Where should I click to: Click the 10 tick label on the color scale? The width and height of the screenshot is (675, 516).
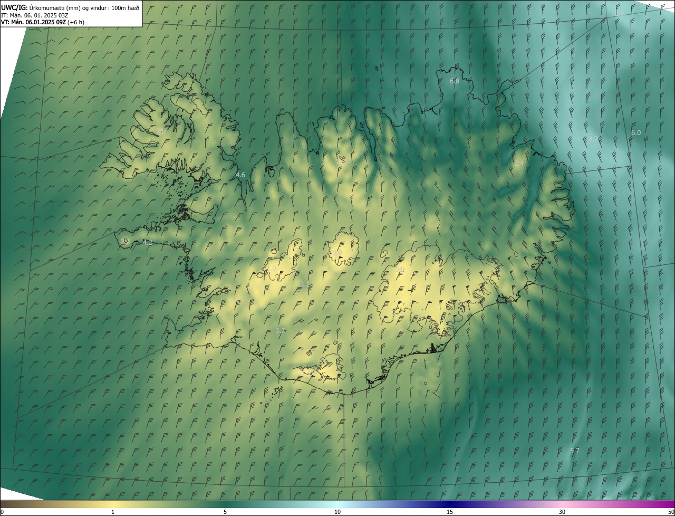click(x=337, y=512)
